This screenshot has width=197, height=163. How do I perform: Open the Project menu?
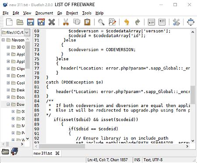[72, 13]
